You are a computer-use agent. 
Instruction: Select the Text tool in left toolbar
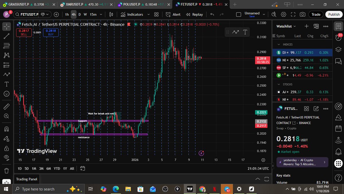coord(7,84)
